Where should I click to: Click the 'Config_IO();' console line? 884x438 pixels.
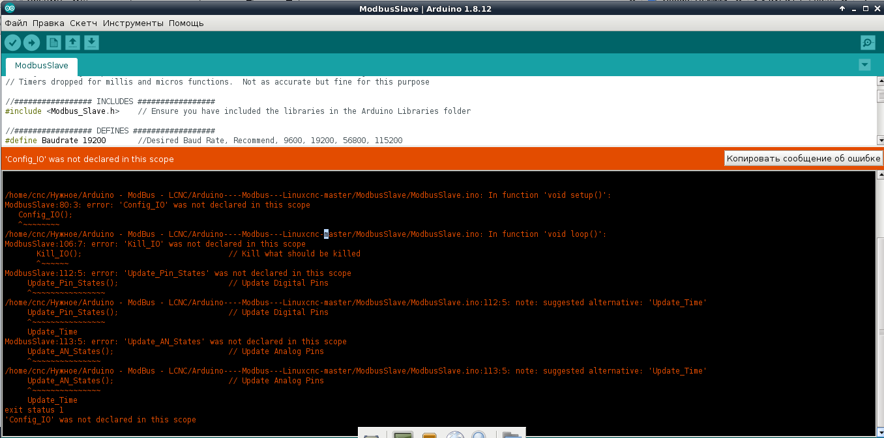(46, 215)
